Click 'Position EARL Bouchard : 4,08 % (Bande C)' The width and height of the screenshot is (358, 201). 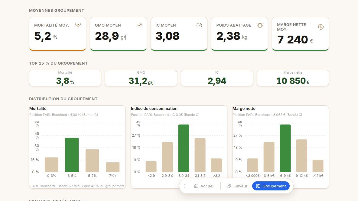coord(64,115)
